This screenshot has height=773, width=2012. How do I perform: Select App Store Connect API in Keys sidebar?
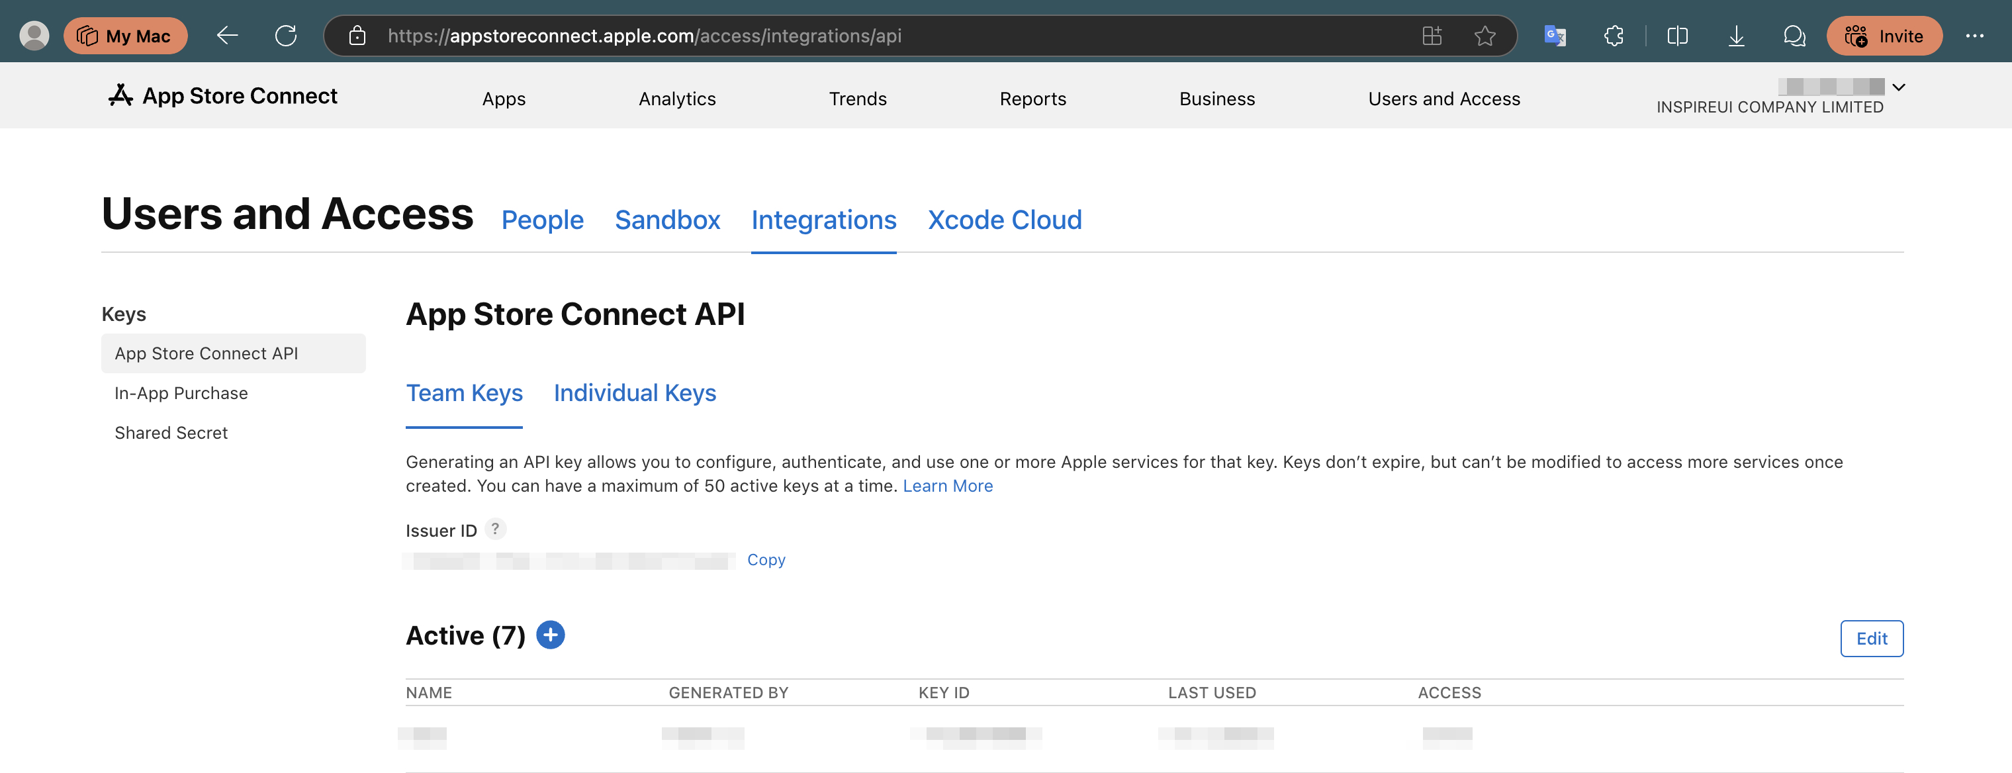point(234,353)
